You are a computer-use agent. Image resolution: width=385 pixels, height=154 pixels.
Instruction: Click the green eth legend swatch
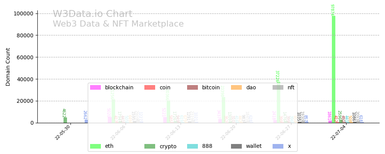(x=95, y=146)
